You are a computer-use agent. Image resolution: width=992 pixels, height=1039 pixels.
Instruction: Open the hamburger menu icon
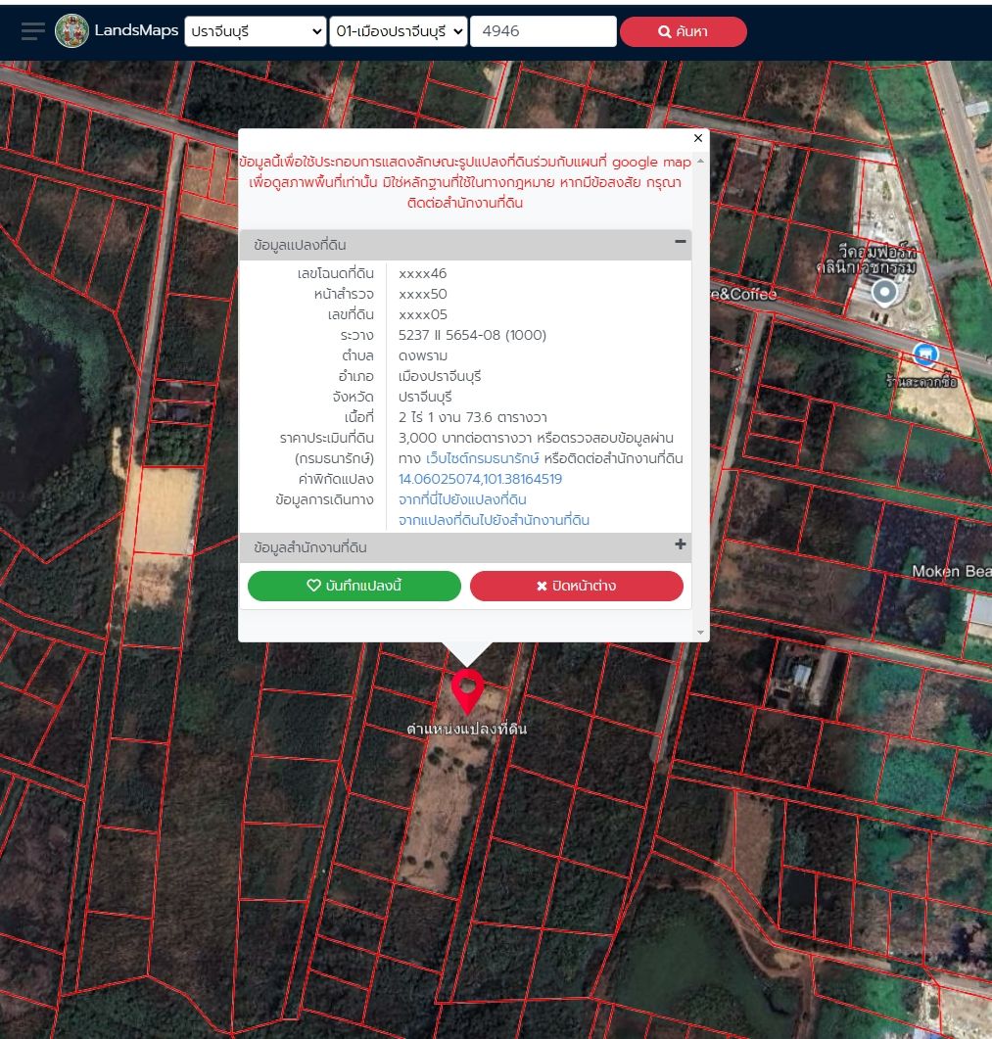(x=33, y=31)
